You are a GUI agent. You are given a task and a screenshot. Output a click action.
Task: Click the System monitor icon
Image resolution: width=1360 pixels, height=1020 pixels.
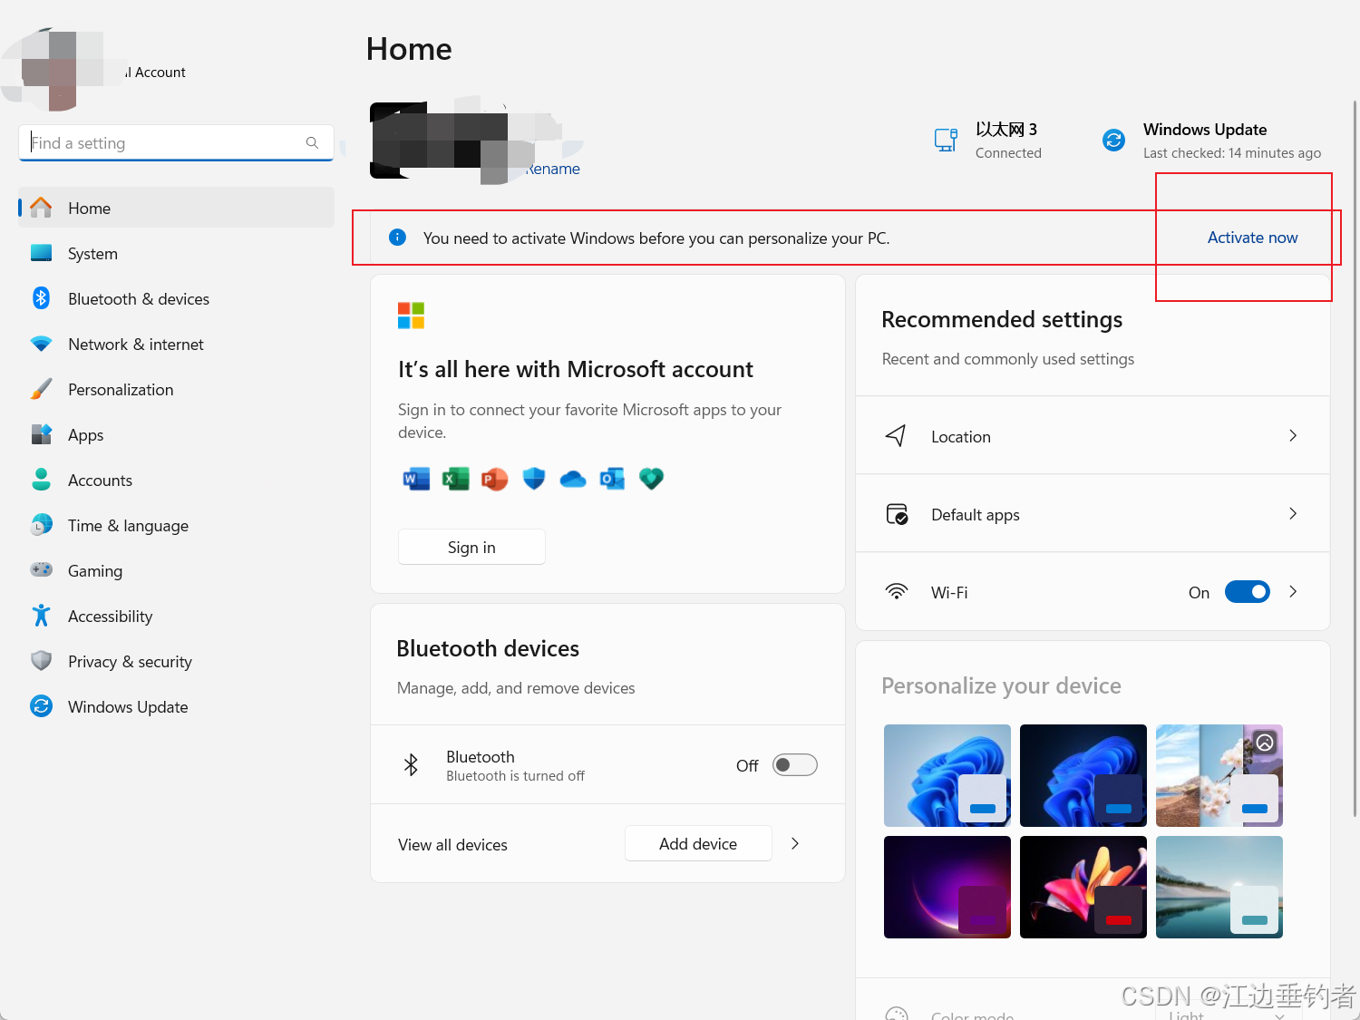click(41, 253)
